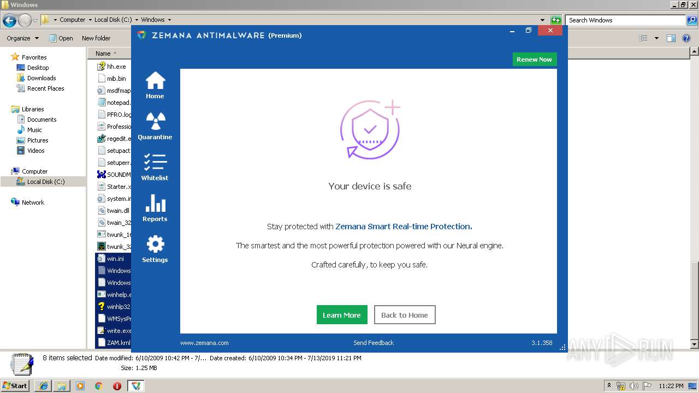This screenshot has width=699, height=393.
Task: Refresh the Explorer folder view
Action: [556, 20]
